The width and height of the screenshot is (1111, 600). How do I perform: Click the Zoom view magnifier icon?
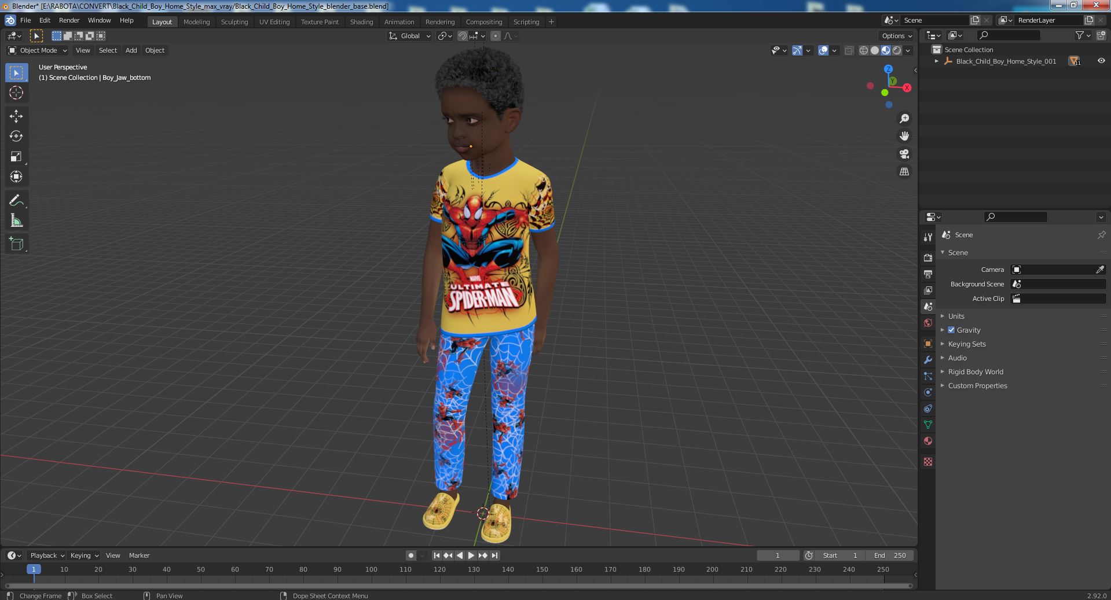(904, 119)
